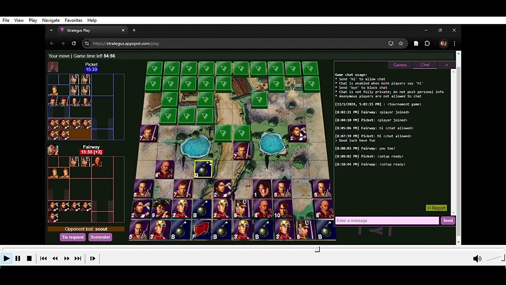
Task: View site information for strategus.appspot.com
Action: click(x=87, y=44)
